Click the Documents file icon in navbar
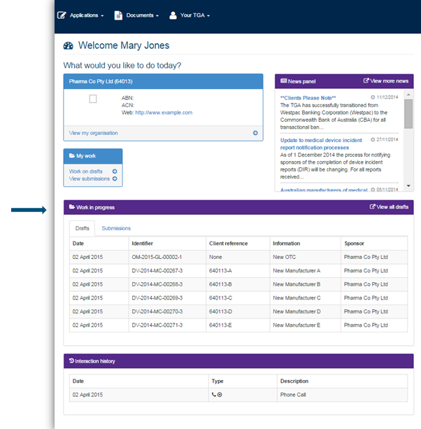 [x=118, y=15]
